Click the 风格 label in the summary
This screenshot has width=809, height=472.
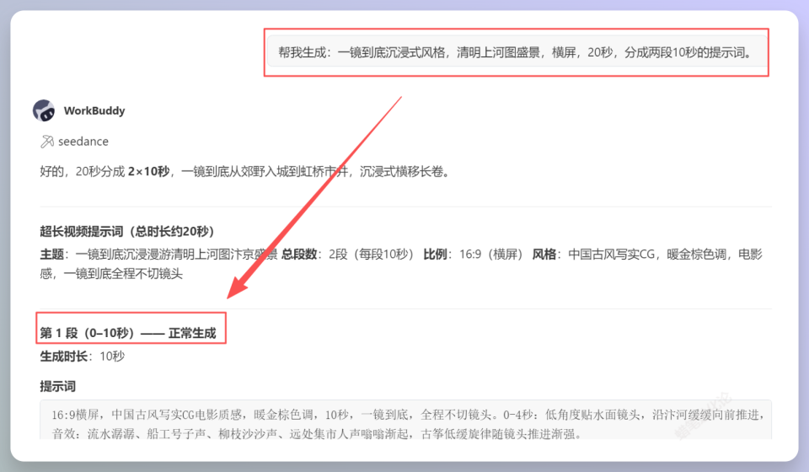coord(544,255)
